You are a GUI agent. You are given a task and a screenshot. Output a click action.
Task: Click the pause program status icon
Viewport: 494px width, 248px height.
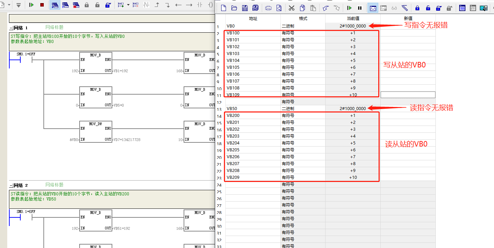click(65, 5)
